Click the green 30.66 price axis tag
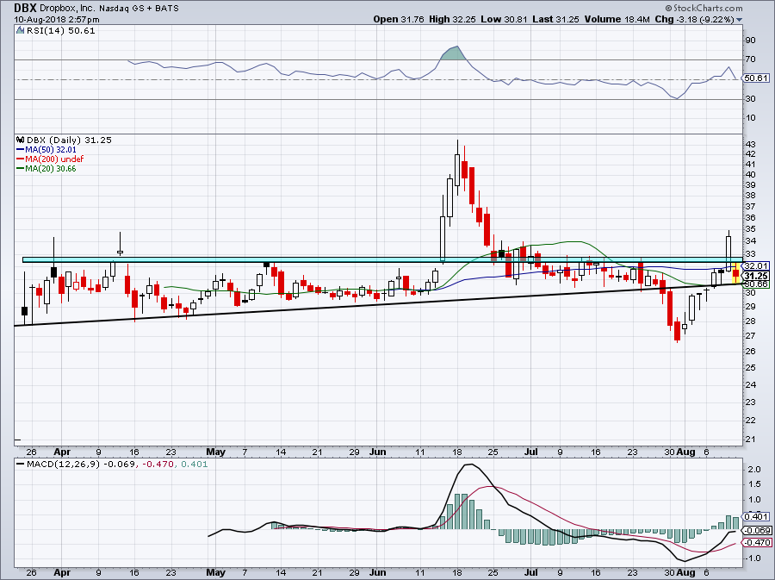This screenshot has height=580, width=775. pyautogui.click(x=754, y=284)
